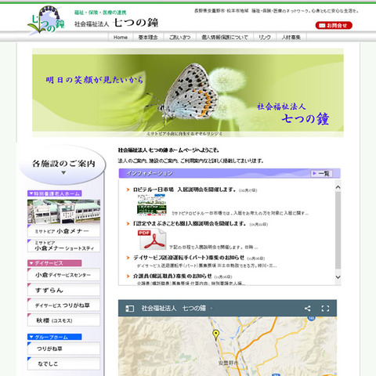Open ロビテル一日市場 入居説明会 news link
Image resolution: width=376 pixels, height=376 pixels.
point(184,190)
